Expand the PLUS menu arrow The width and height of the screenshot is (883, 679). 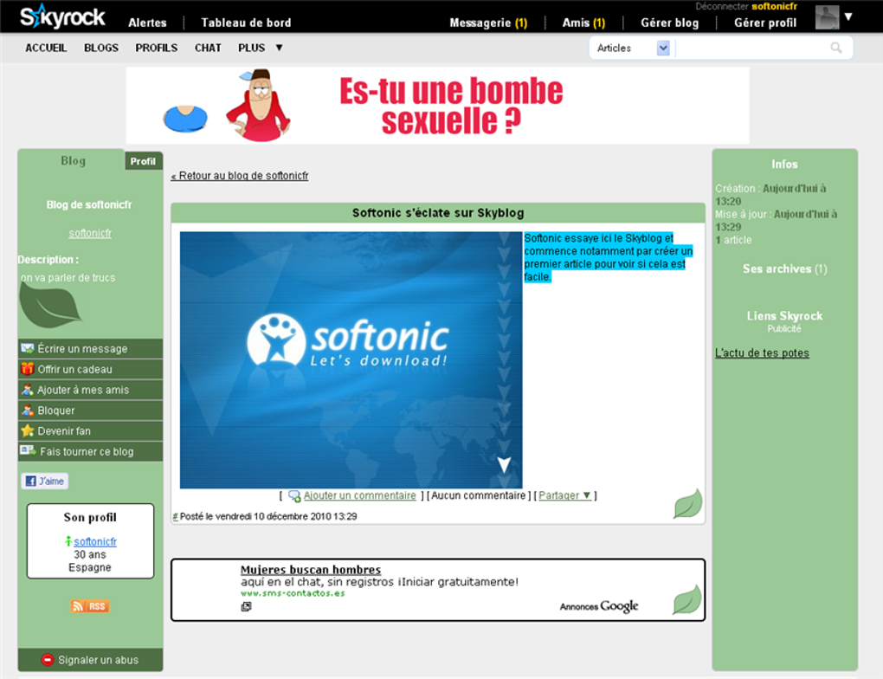[279, 48]
